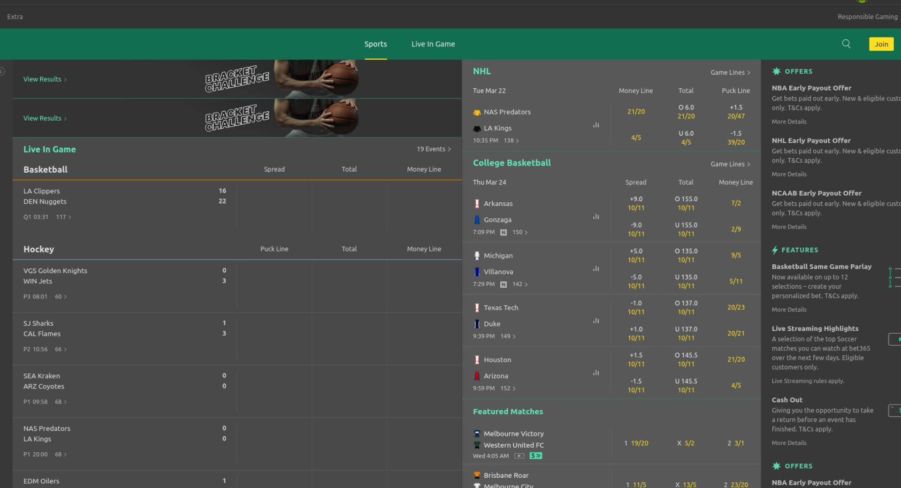Open Cash Out More Details link

pos(789,443)
